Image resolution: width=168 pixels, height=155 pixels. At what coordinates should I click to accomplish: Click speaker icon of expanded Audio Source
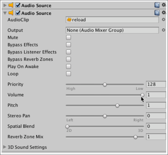click(x=11, y=13)
